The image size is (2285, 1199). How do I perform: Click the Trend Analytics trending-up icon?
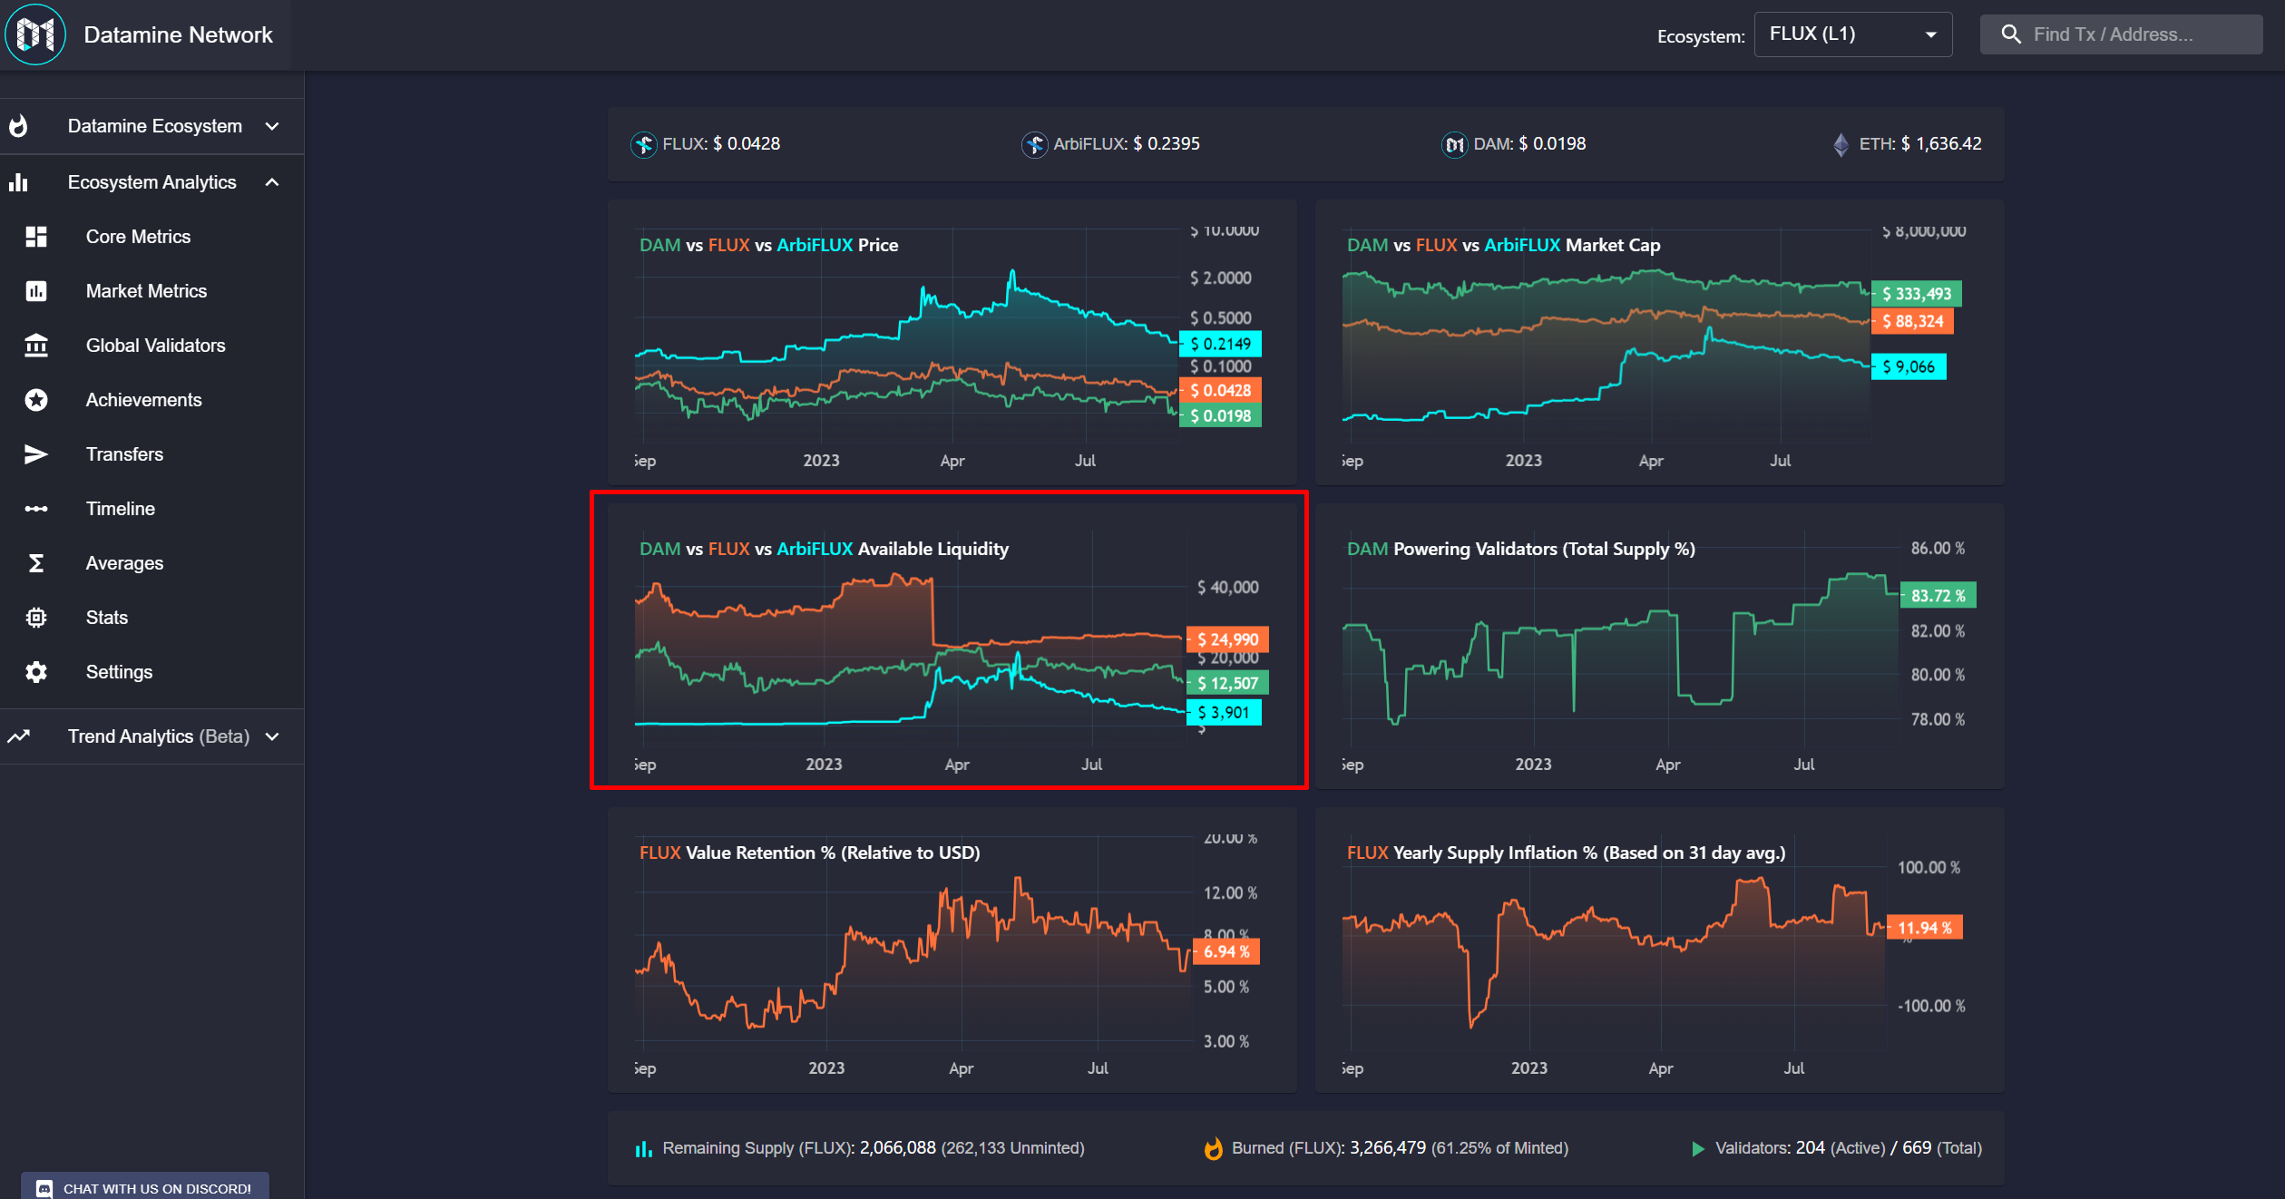[18, 736]
